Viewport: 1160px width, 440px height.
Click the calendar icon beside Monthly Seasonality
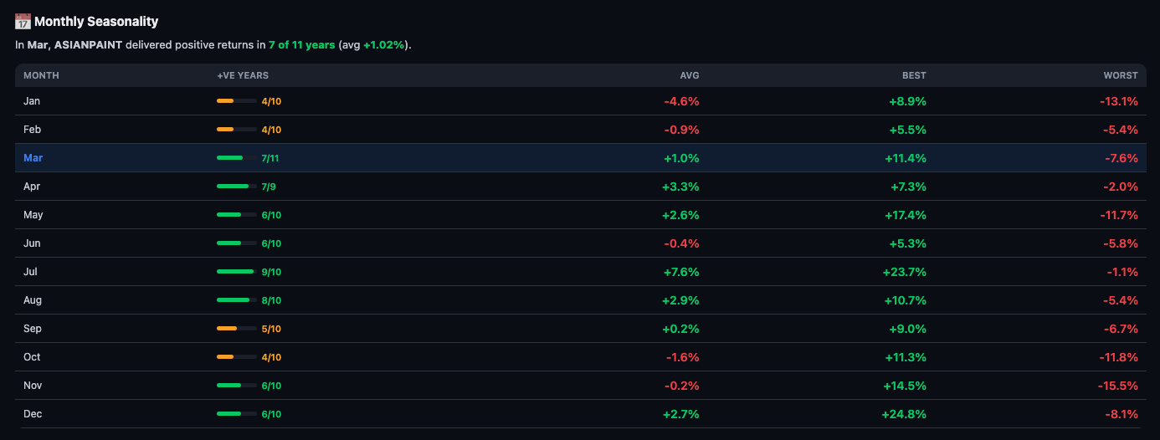23,22
